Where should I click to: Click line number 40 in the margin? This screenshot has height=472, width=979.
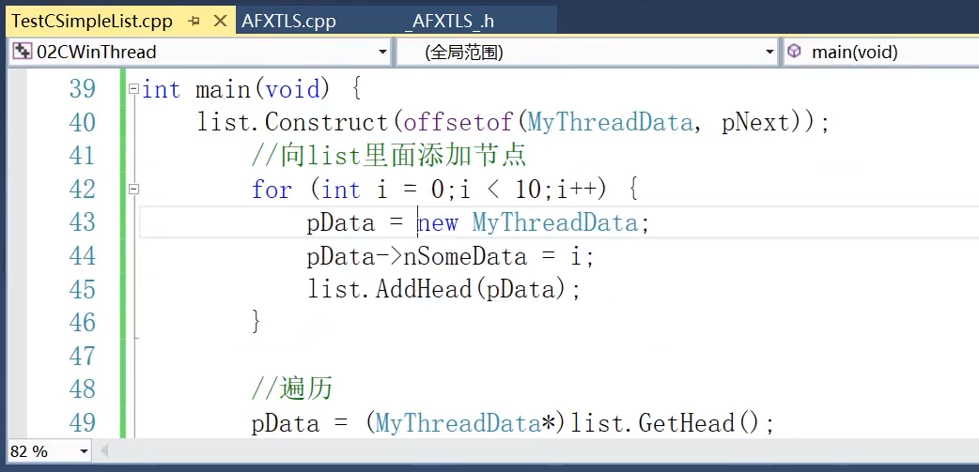click(x=83, y=123)
